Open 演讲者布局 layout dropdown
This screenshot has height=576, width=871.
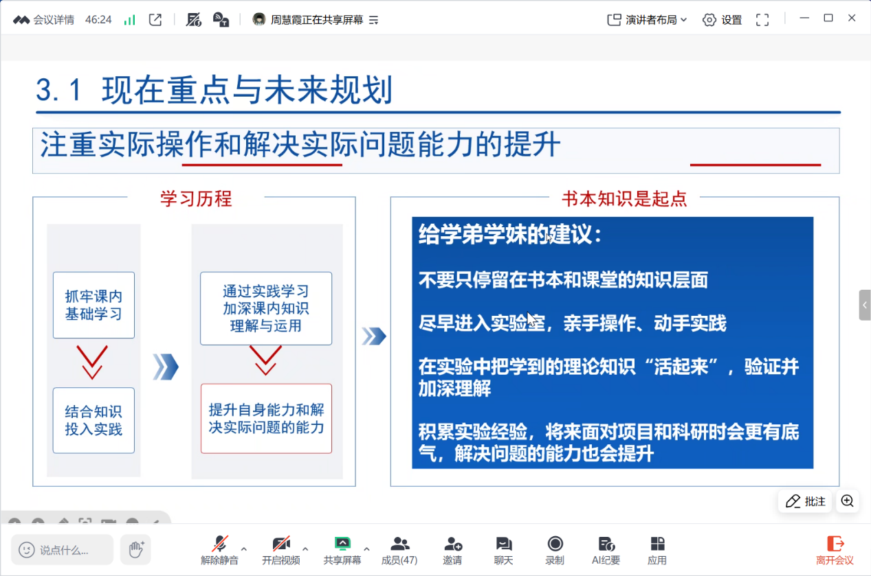click(648, 20)
